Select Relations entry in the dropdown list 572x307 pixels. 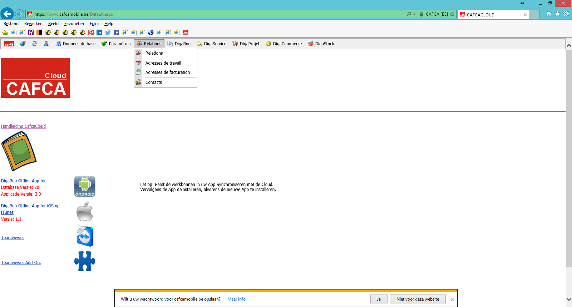click(166, 53)
